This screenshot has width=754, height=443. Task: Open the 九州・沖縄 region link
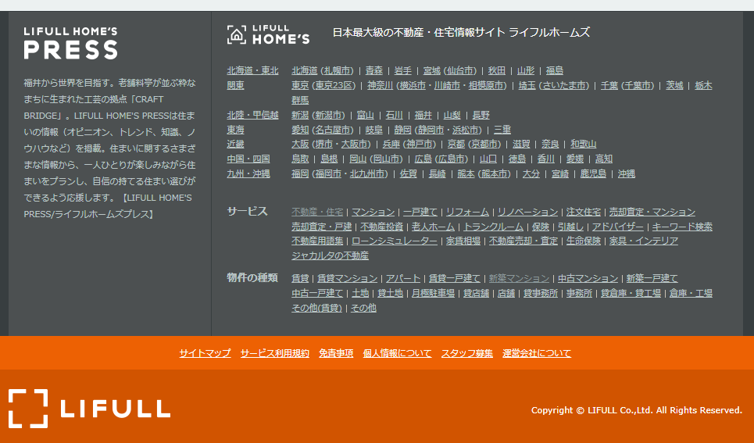(248, 173)
